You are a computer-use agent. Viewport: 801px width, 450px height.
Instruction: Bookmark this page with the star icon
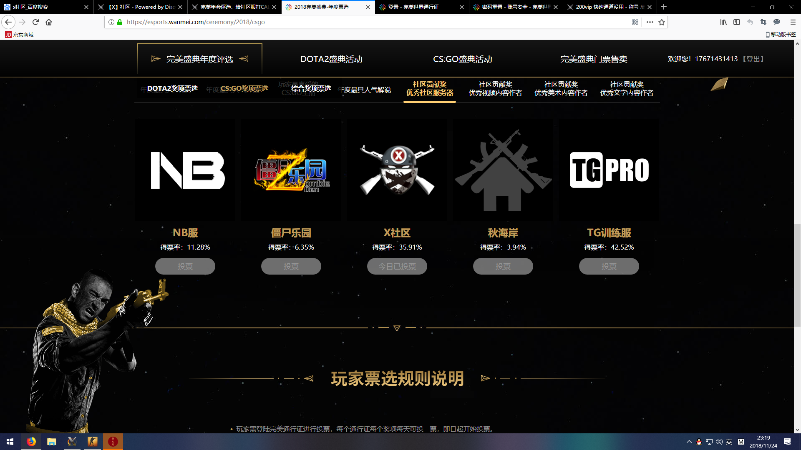pyautogui.click(x=662, y=22)
